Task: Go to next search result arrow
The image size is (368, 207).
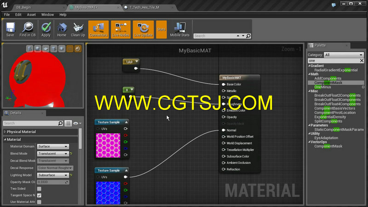Action: [243, 36]
